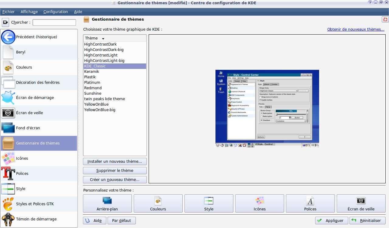Select the HighContrastLight-big theme
This screenshot has width=389, height=228.
tap(115, 61)
